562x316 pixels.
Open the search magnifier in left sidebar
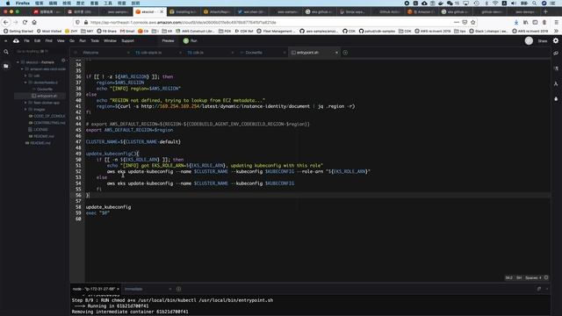tap(6, 52)
